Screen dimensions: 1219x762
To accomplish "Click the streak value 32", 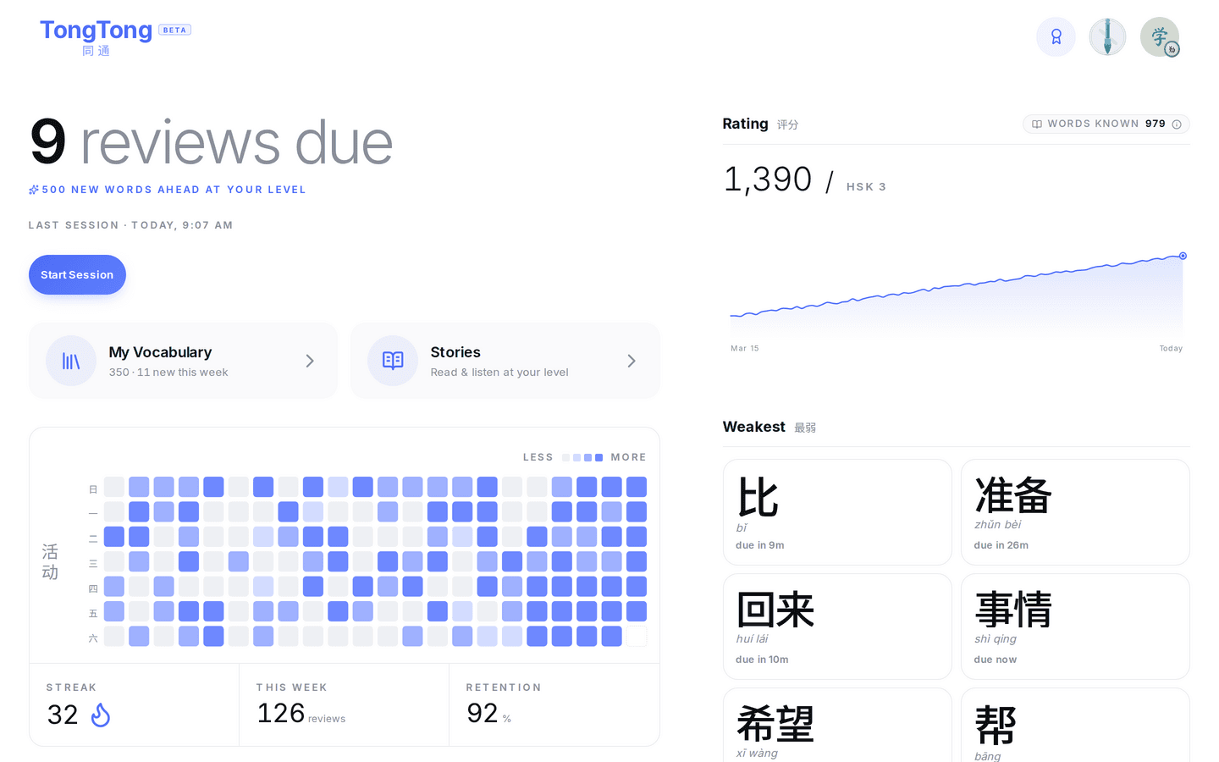I will tap(63, 715).
